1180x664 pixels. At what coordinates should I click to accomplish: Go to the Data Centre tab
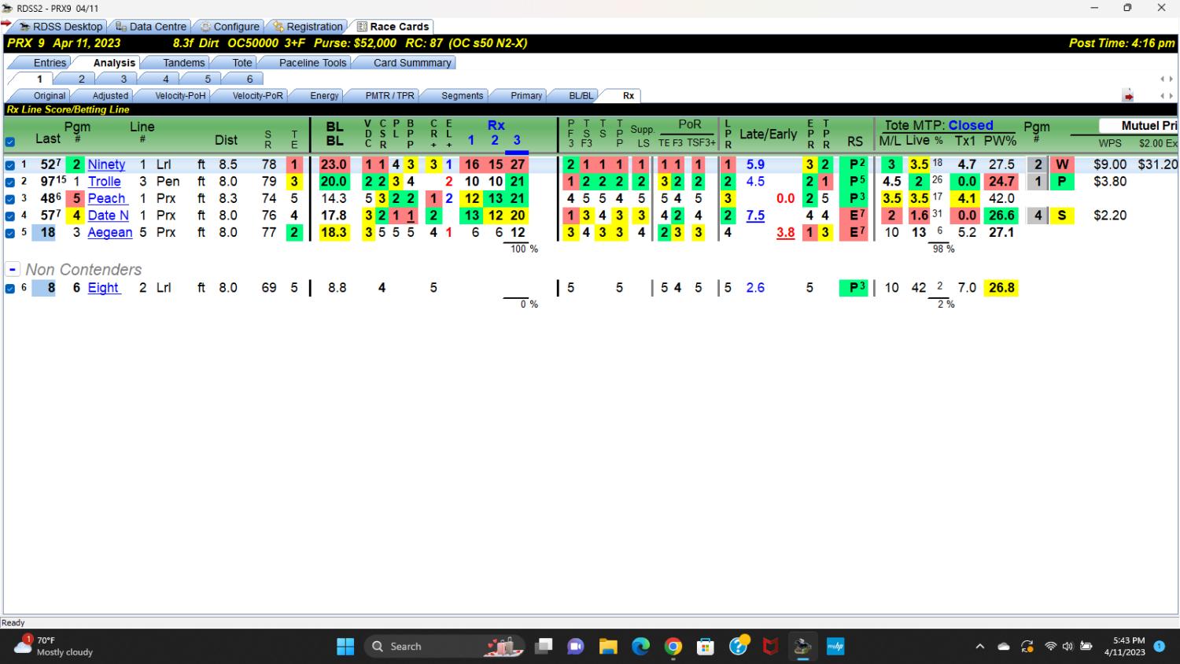[x=150, y=27]
